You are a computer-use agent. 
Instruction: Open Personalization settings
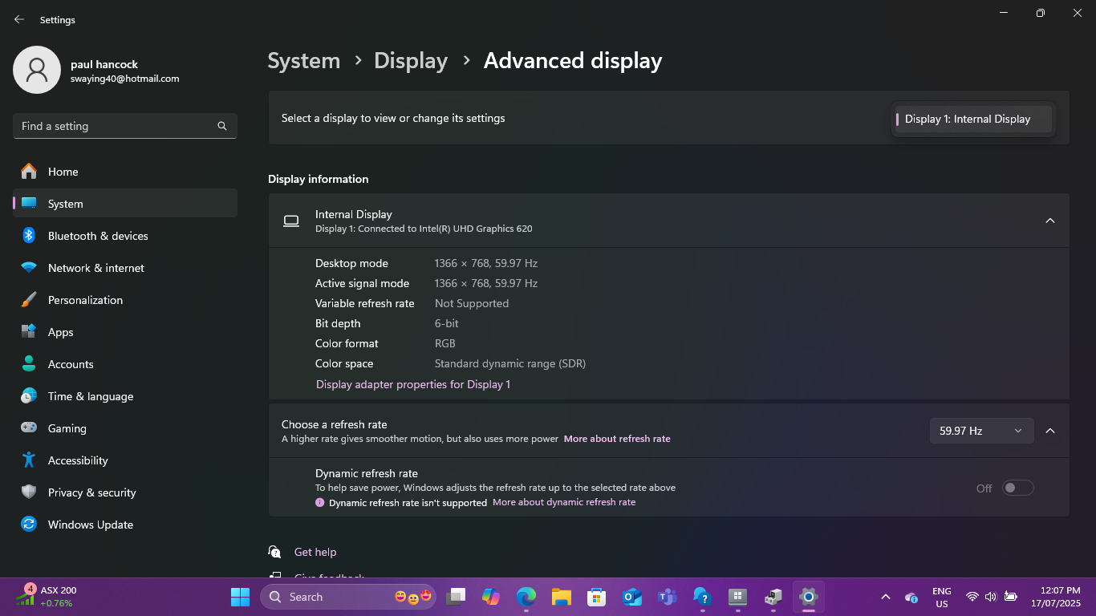[125, 300]
